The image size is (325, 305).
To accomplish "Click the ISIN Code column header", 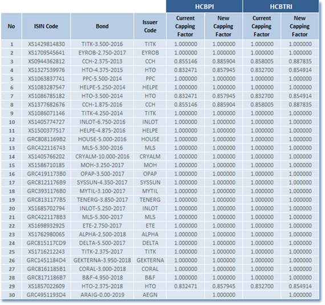I will tap(46, 26).
